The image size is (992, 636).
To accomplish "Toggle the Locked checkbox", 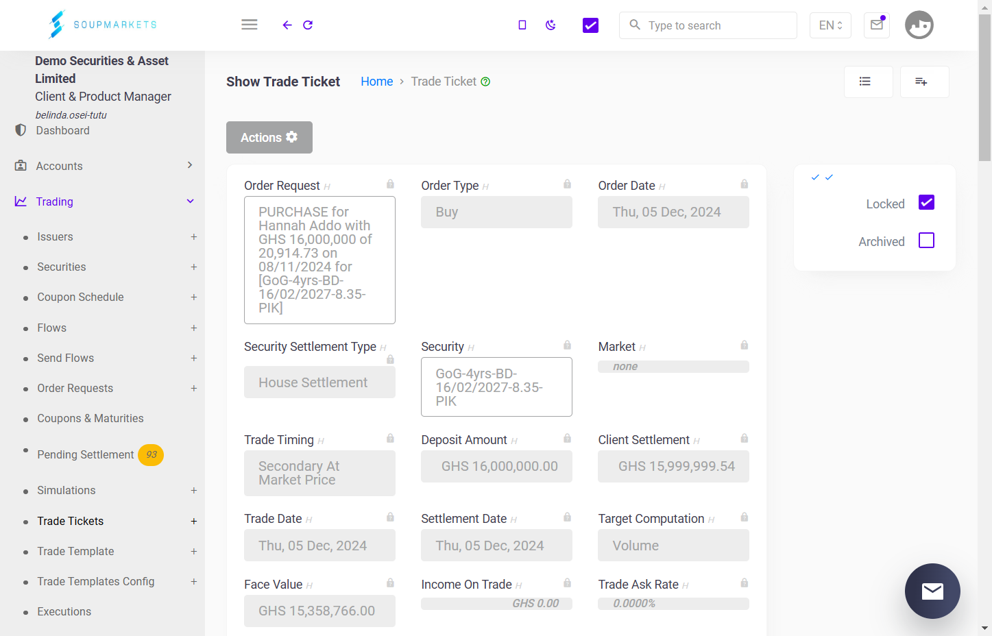I will 926,202.
